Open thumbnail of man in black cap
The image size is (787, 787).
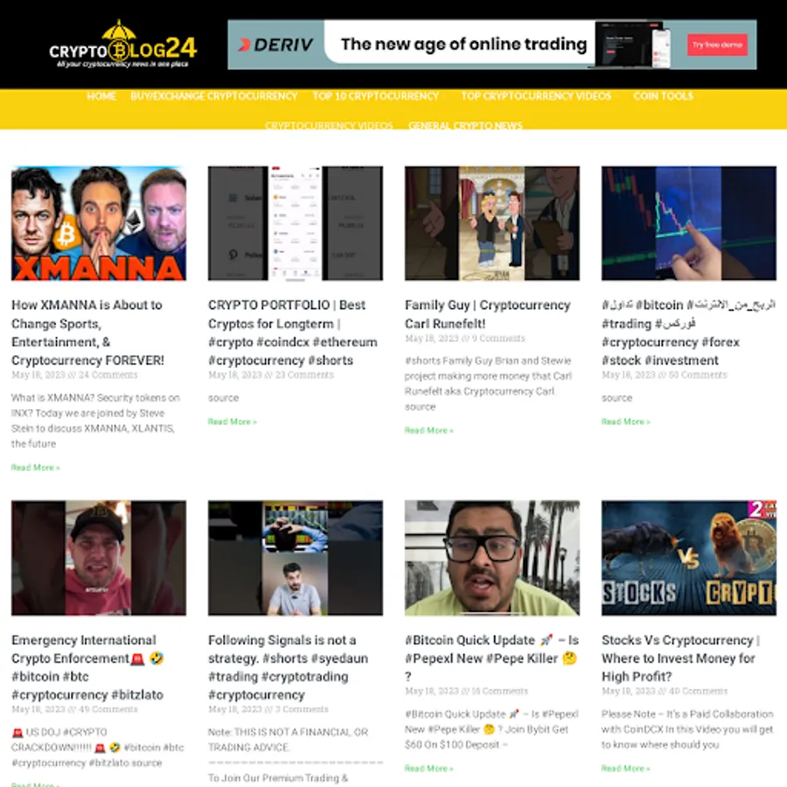[98, 558]
